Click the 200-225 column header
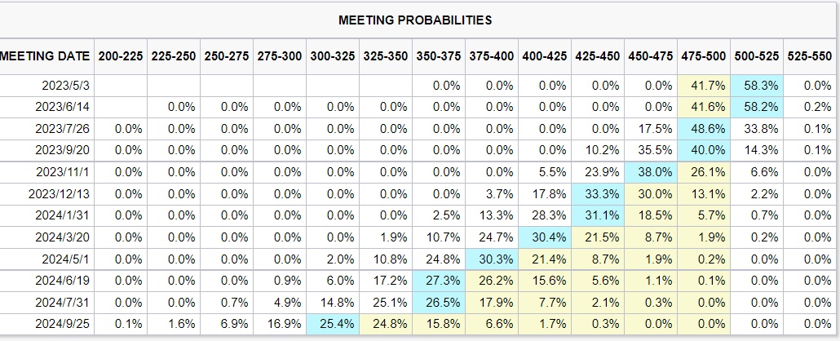This screenshot has width=840, height=341. click(122, 56)
